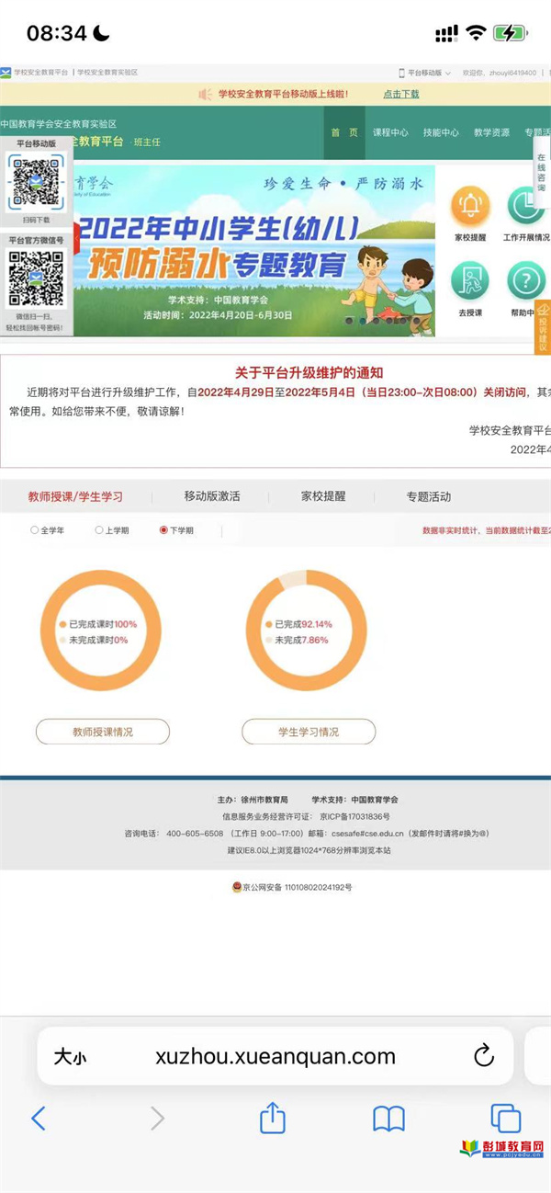551x1193 pixels.
Task: Click the 班主任 role label
Action: pos(147,142)
